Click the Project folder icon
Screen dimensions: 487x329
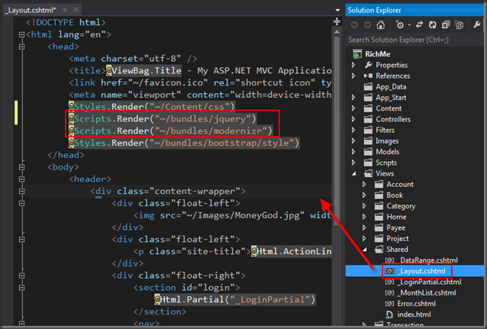[379, 239]
